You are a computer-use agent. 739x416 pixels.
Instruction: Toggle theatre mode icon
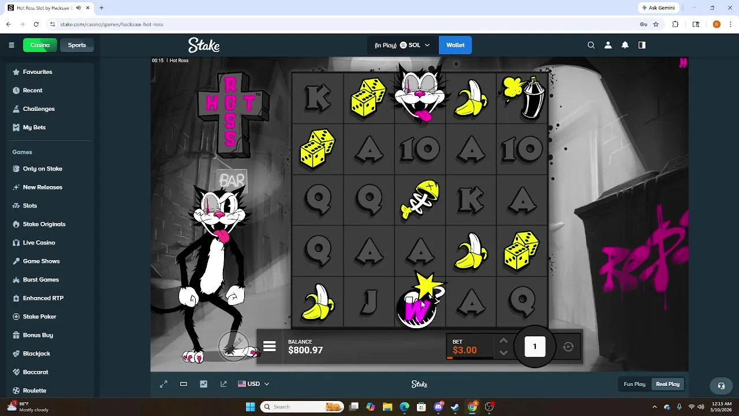click(x=184, y=384)
